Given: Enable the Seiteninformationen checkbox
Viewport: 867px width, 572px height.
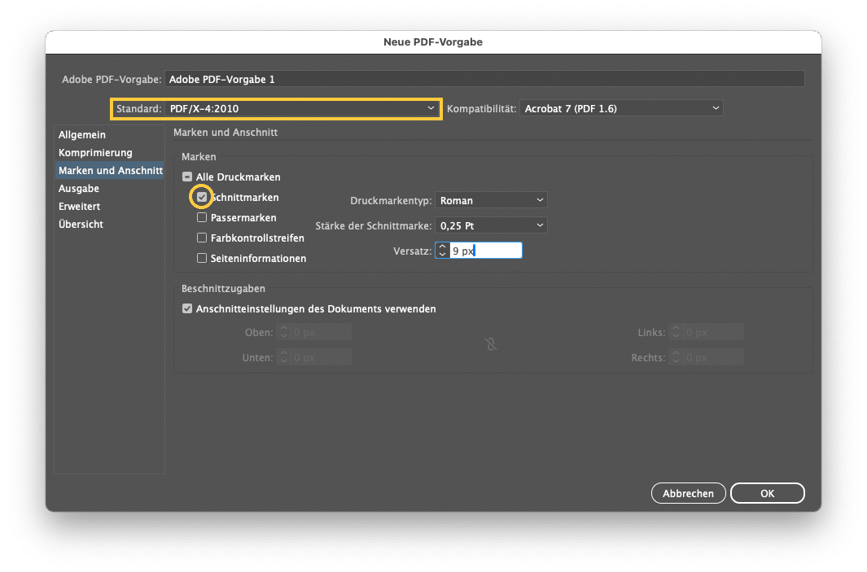Looking at the screenshot, I should pos(202,258).
